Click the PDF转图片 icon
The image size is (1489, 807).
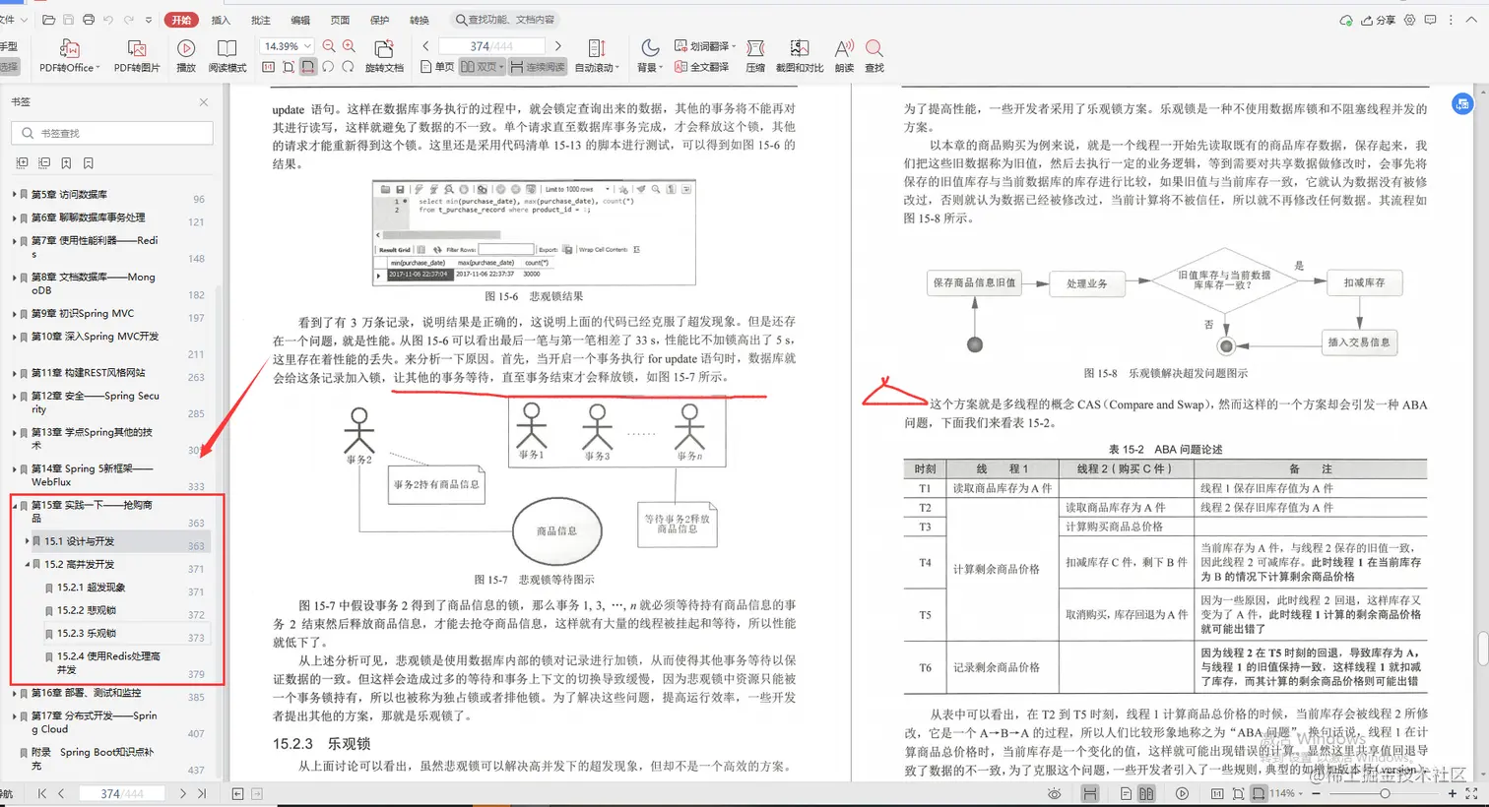click(x=137, y=48)
